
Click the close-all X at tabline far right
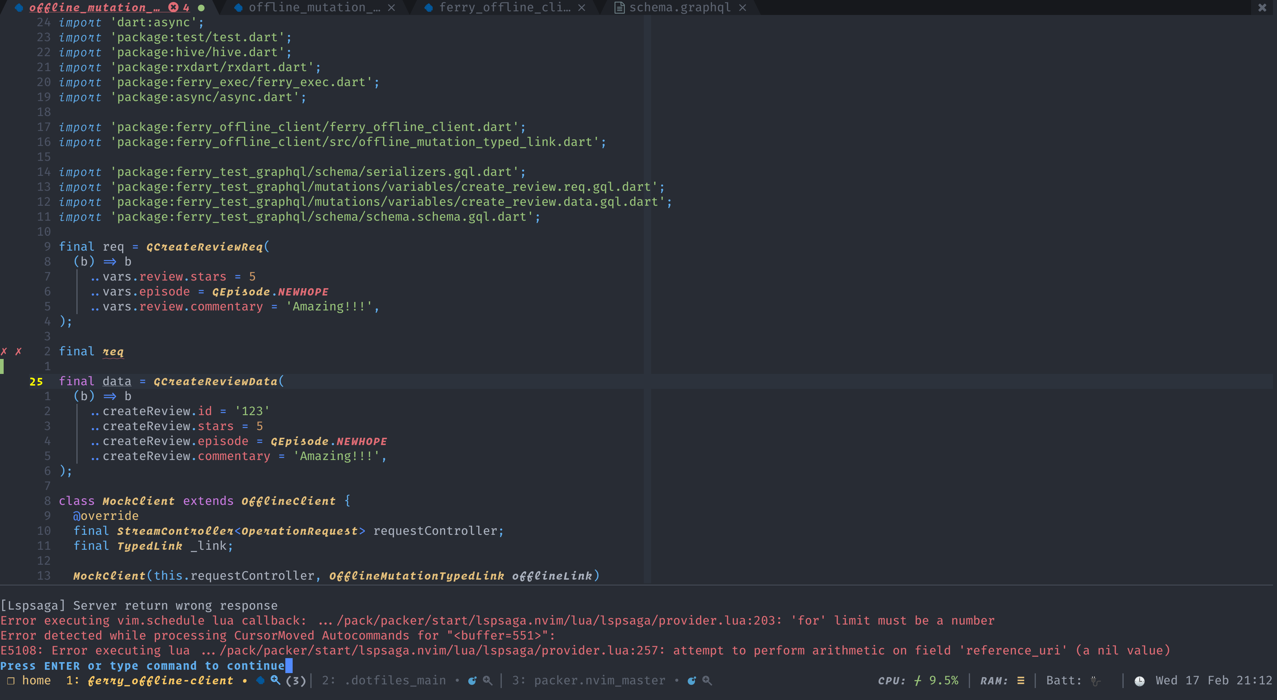click(1262, 7)
